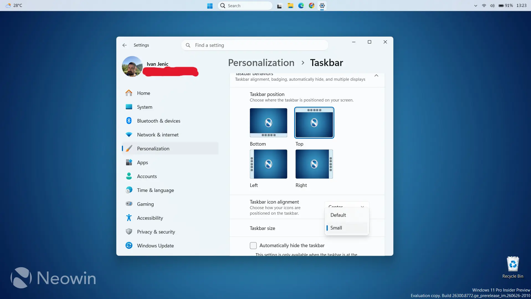Screen dimensions: 531x299
Task: Open the weather widget showing 28°C
Action: coord(14,6)
